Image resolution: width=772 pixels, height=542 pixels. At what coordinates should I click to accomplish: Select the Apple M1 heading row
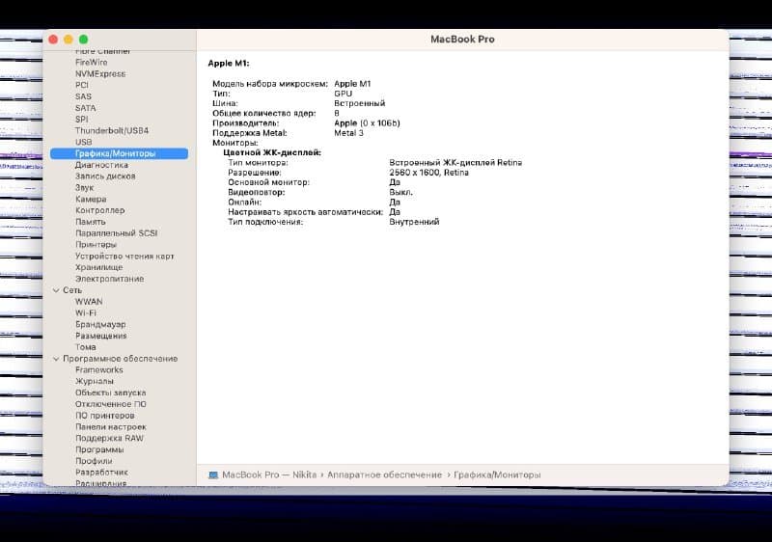(x=229, y=63)
